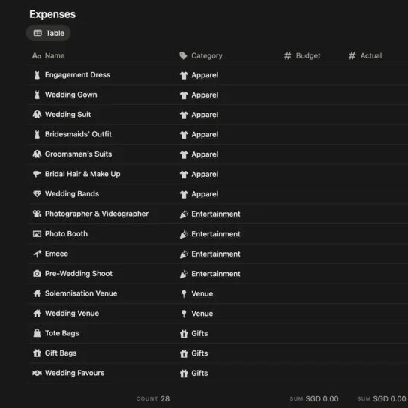
Task: Click the house icon beside Solemnisation Venue
Action: 37,293
